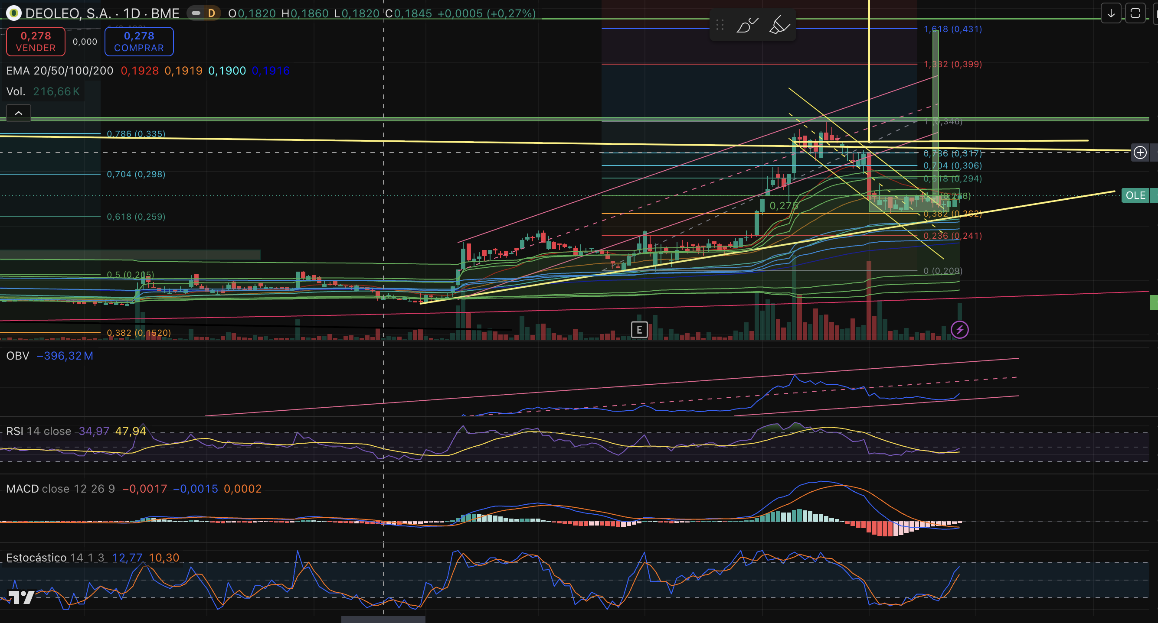Click the orange 'D' badge beside the symbol
The height and width of the screenshot is (623, 1158).
pos(211,13)
